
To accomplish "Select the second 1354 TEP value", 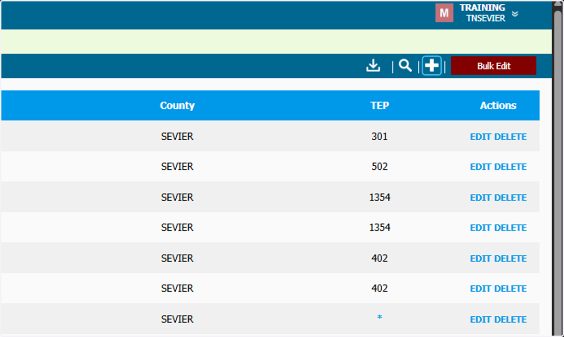I will [x=380, y=228].
